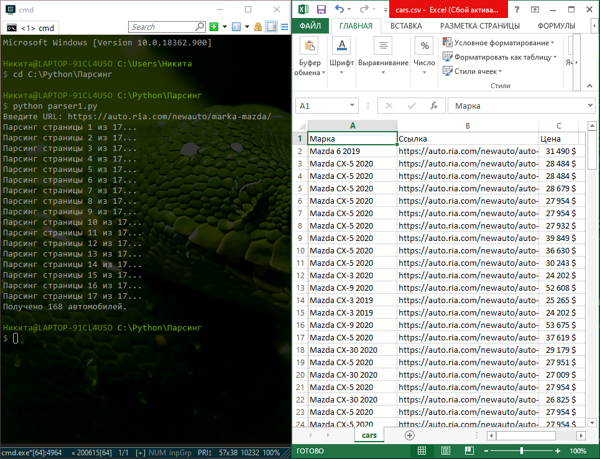Click the Name Box showing A1
Screen dimensions: 600x459
[x=322, y=106]
